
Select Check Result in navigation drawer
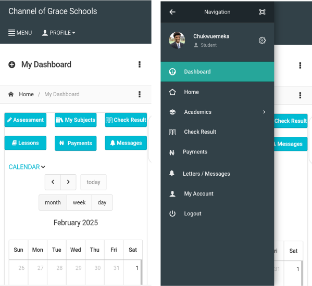click(x=217, y=132)
